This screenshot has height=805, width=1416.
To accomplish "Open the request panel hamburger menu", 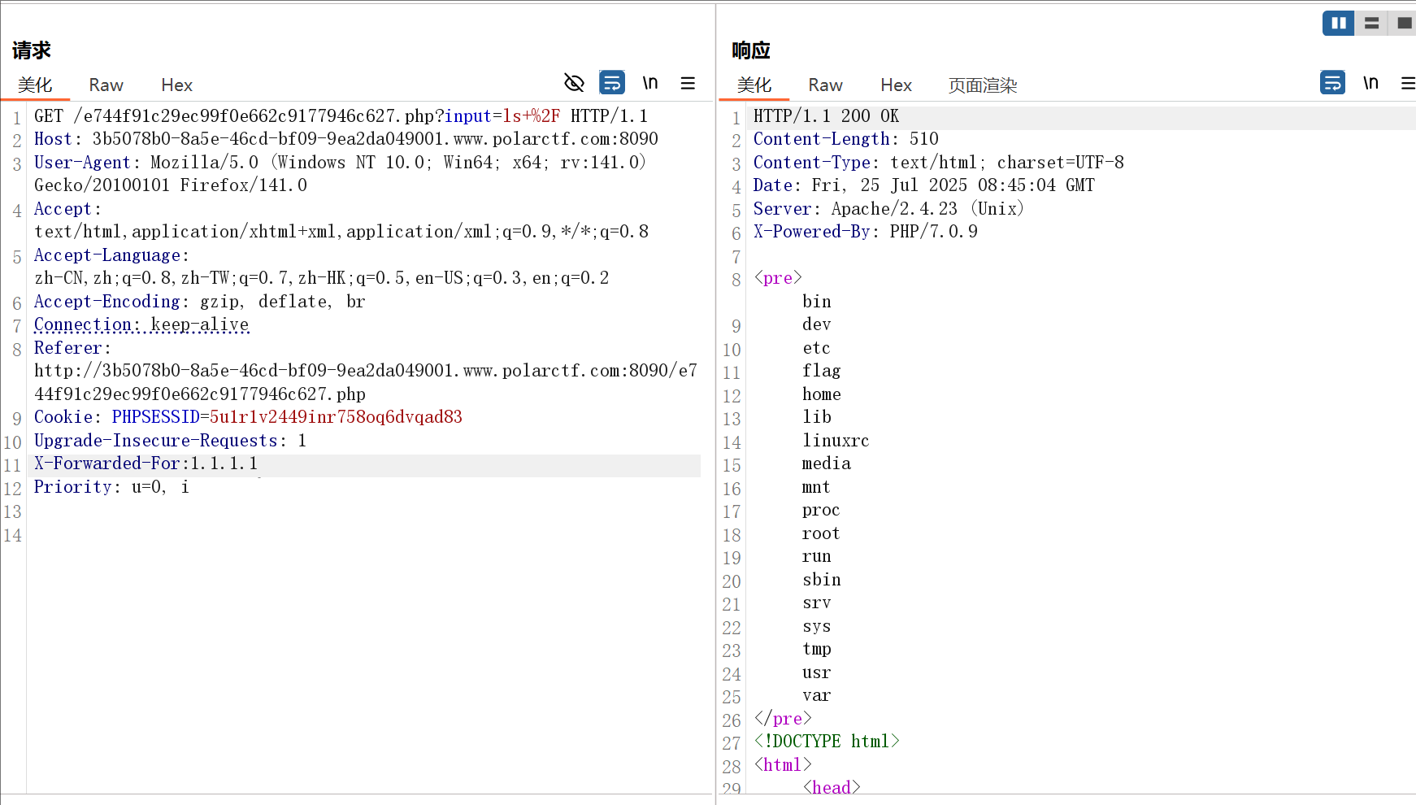I will pos(688,83).
